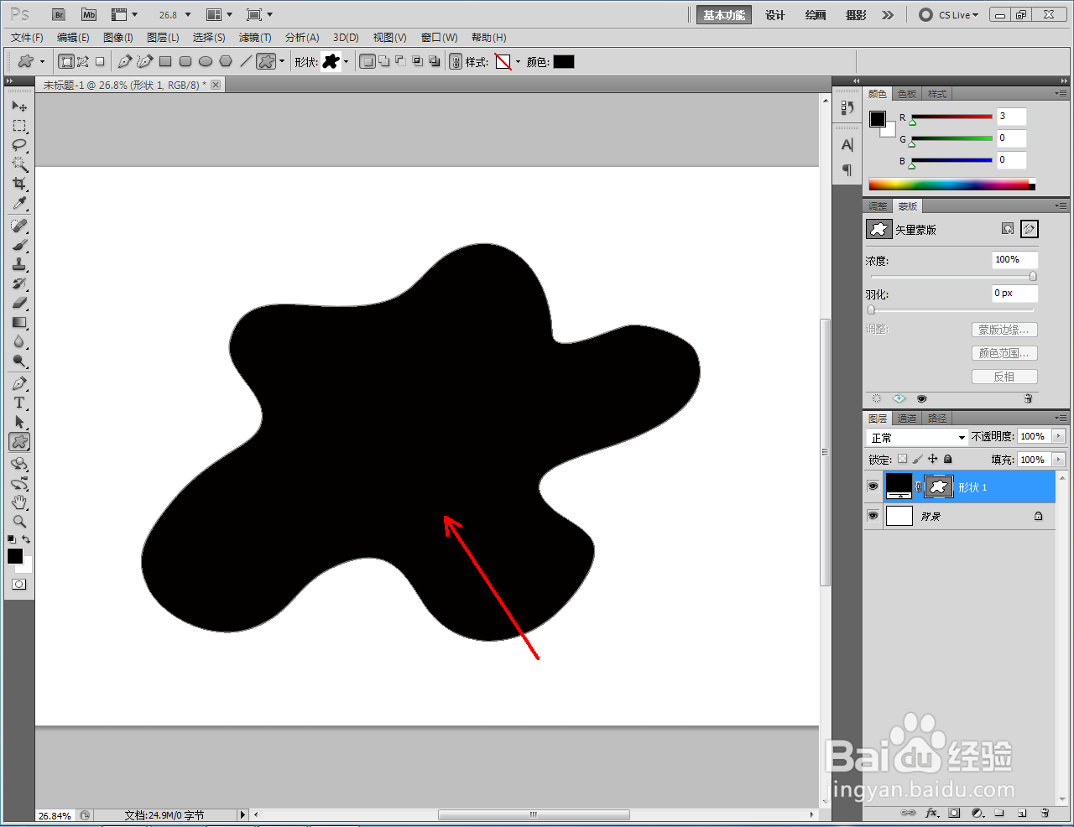The image size is (1074, 827).
Task: Select the Eyedropper tool
Action: (x=19, y=204)
